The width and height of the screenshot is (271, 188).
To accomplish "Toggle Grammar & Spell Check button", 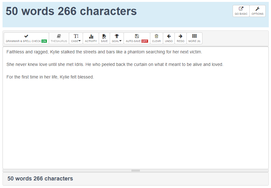I will coord(26,38).
